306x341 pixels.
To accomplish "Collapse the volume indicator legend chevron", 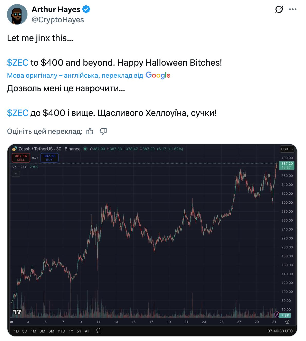I will [x=16, y=174].
